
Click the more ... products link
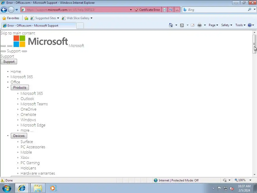pyautogui.click(x=27, y=130)
